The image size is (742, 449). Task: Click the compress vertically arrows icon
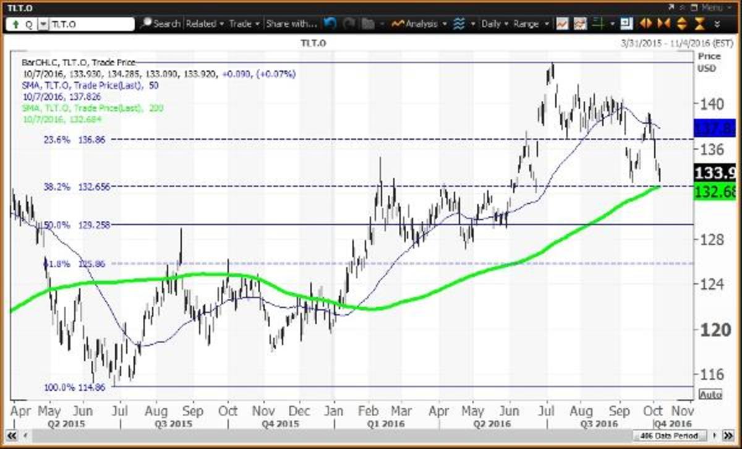click(700, 24)
